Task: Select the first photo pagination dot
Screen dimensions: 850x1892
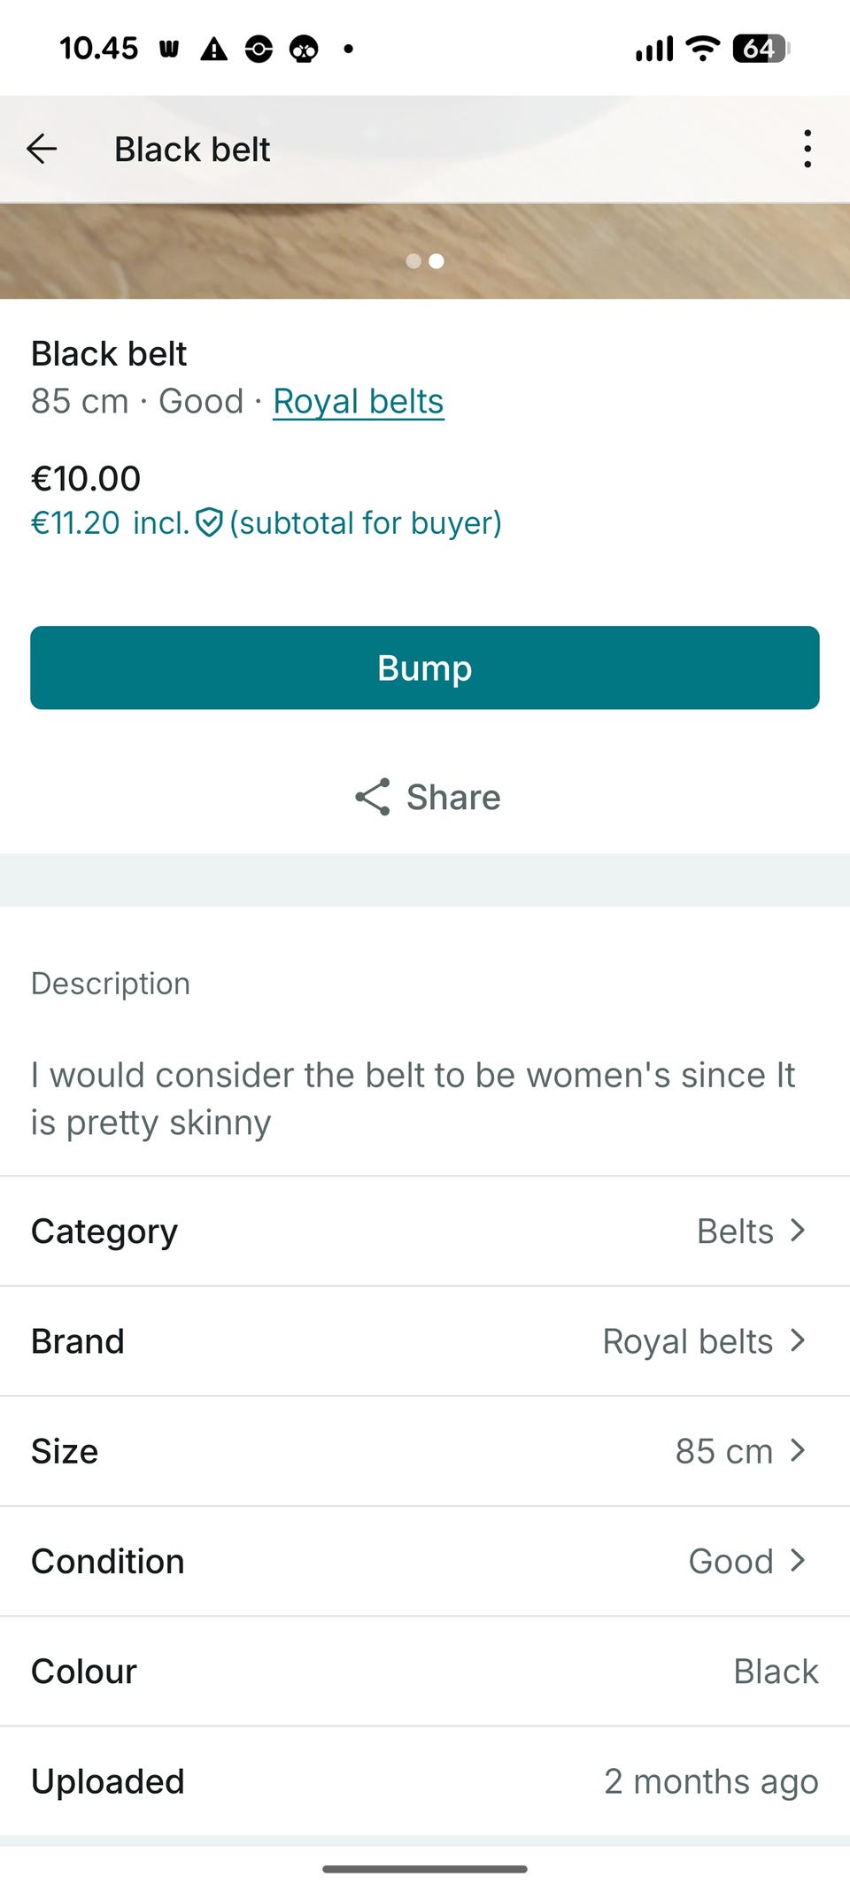Action: tap(413, 261)
